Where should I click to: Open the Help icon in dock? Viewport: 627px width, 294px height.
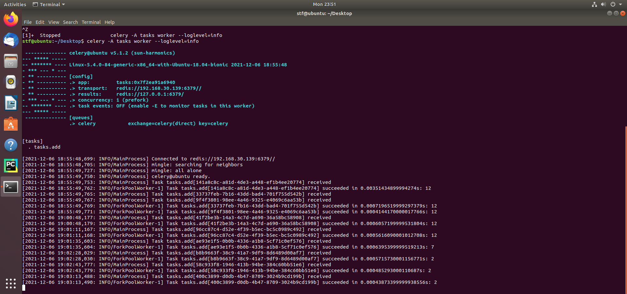click(x=11, y=145)
